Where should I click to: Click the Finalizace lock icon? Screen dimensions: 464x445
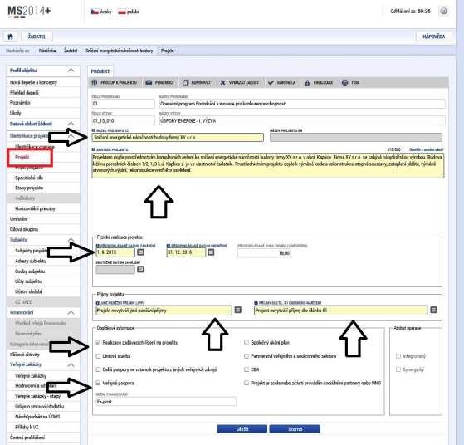coord(307,82)
